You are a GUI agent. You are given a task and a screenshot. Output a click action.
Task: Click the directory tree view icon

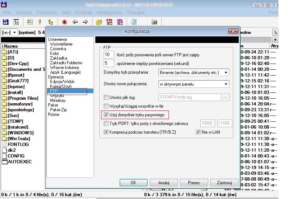coord(50,22)
